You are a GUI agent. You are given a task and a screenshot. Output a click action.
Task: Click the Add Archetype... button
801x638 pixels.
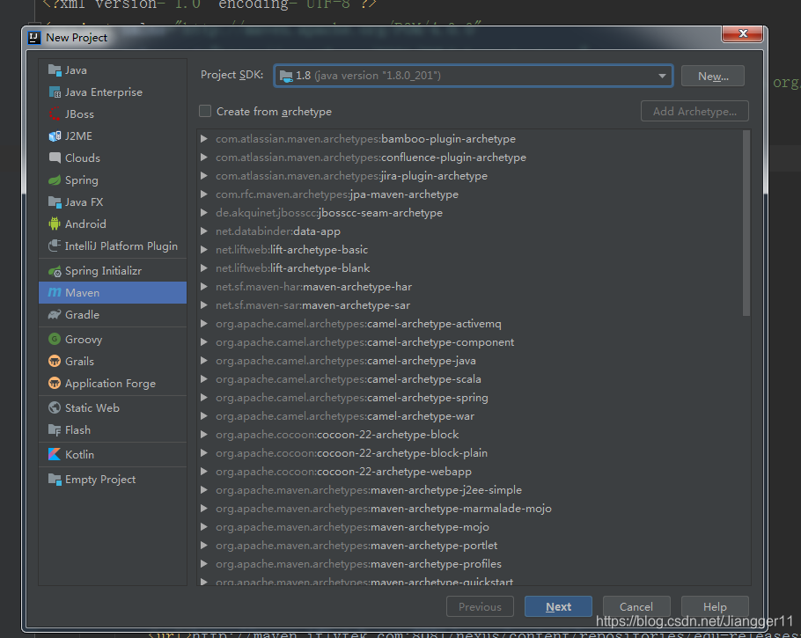click(x=694, y=111)
